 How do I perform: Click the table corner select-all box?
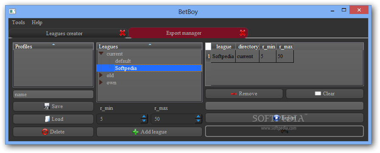click(208, 47)
